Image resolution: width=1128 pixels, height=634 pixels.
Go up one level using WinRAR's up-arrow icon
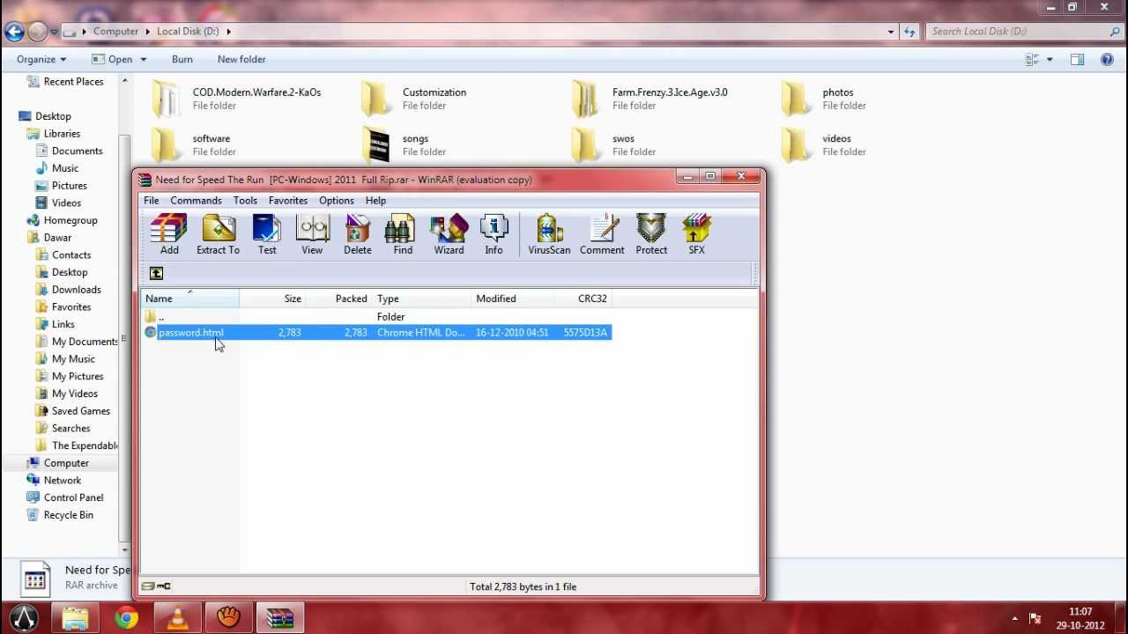(156, 274)
